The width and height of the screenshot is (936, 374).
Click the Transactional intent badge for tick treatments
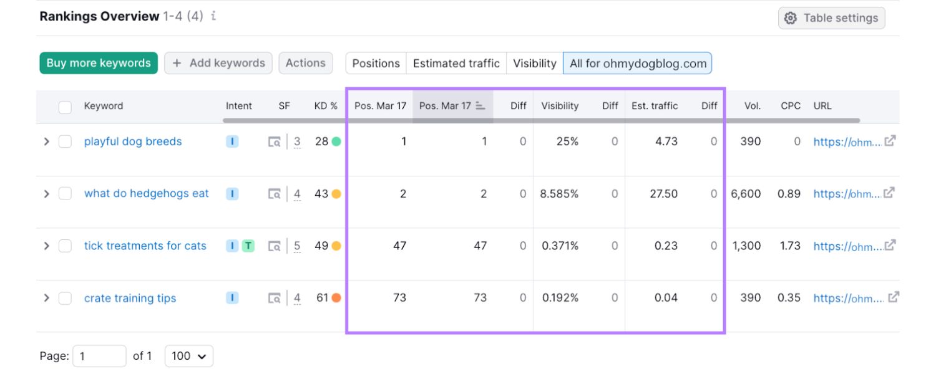248,246
